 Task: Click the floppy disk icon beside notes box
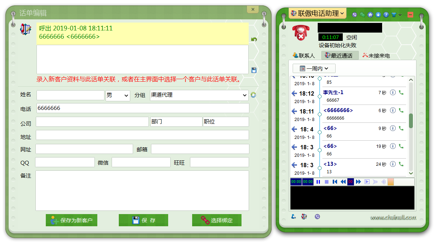tap(254, 70)
